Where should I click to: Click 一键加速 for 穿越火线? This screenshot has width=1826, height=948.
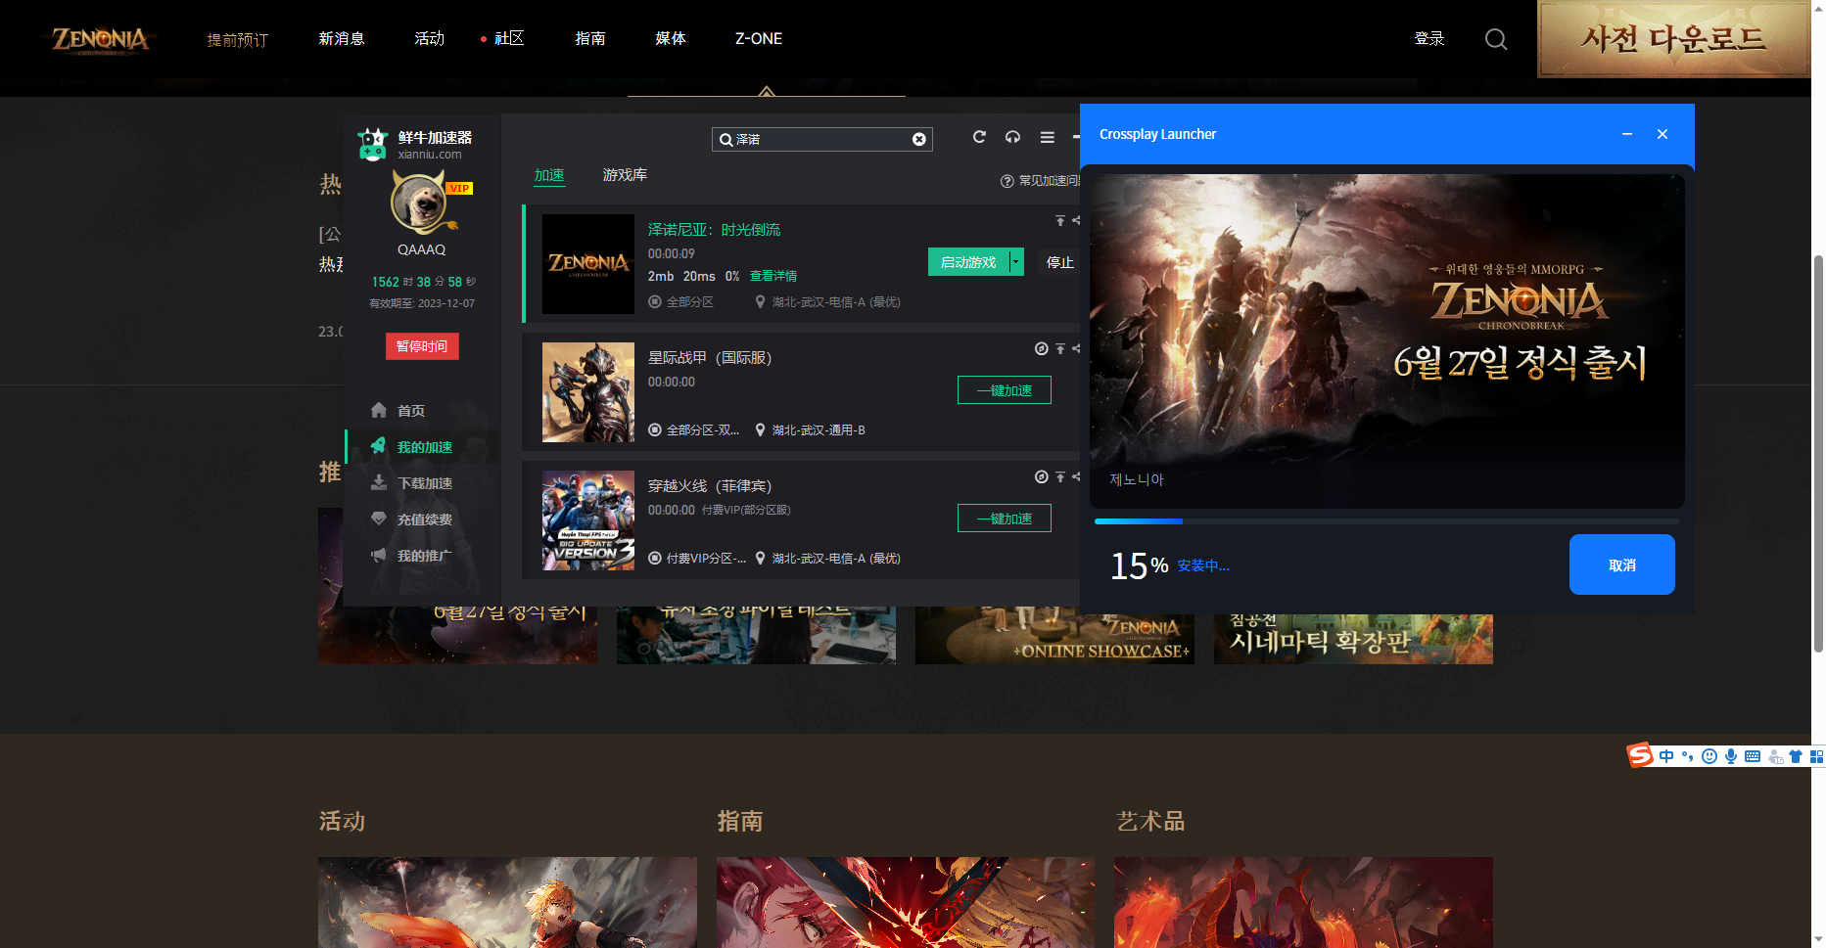pyautogui.click(x=1005, y=519)
